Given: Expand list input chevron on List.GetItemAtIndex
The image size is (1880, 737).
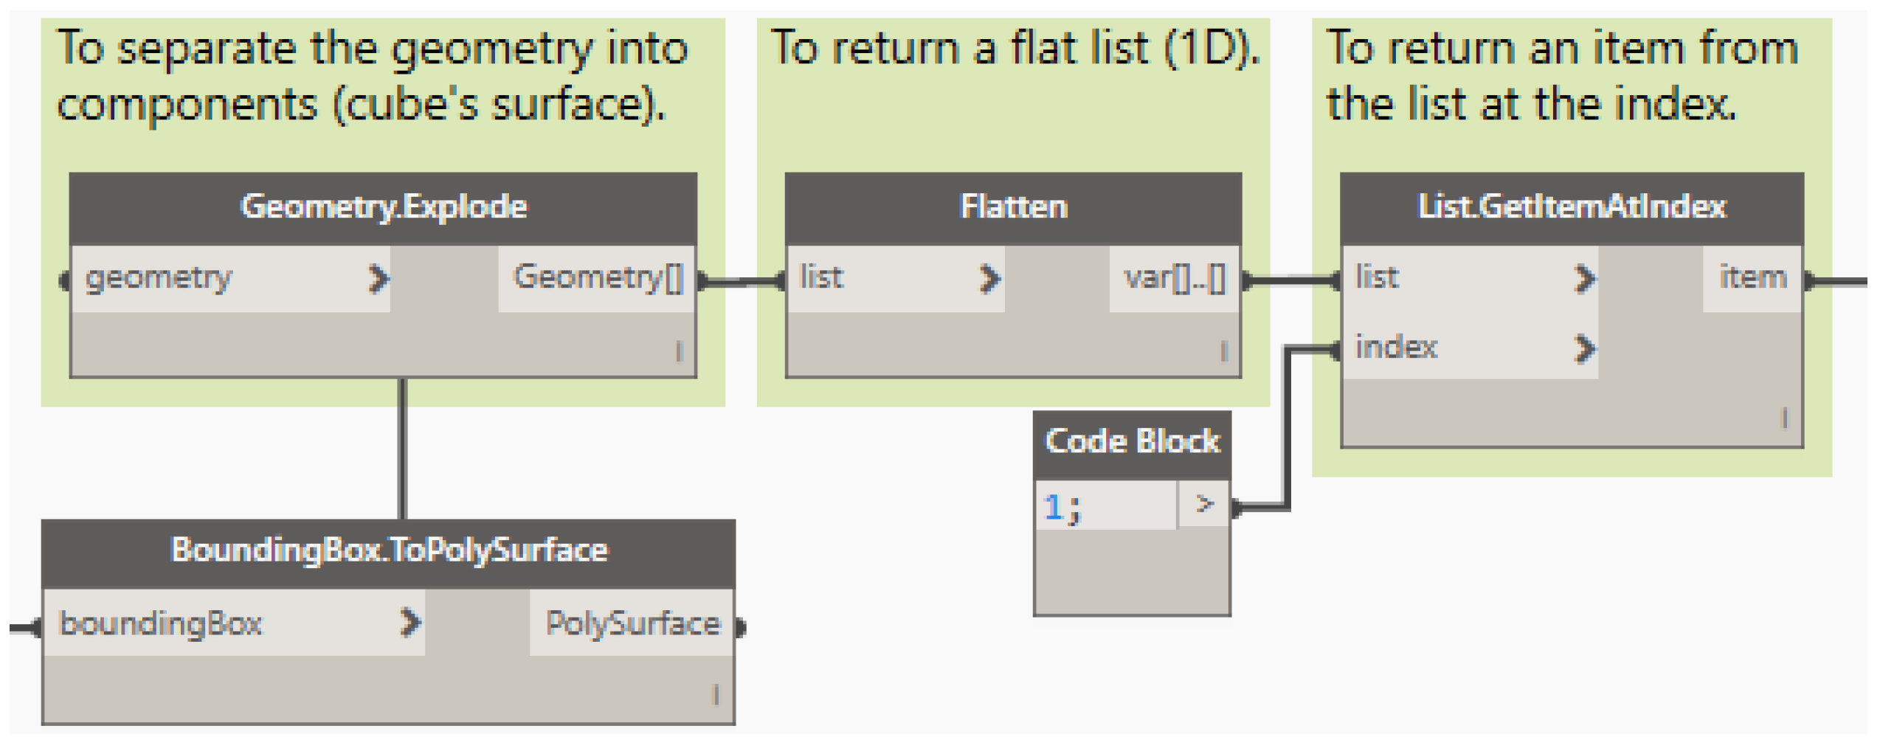Looking at the screenshot, I should point(1584,279).
